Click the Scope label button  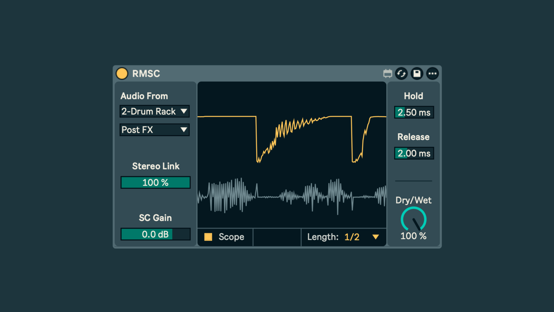[231, 237]
